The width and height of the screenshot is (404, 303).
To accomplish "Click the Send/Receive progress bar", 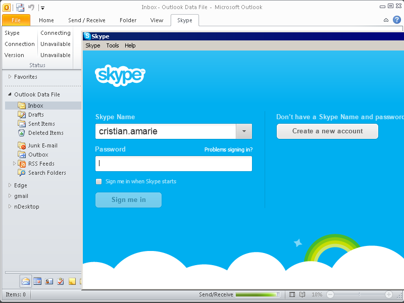I will click(x=258, y=294).
